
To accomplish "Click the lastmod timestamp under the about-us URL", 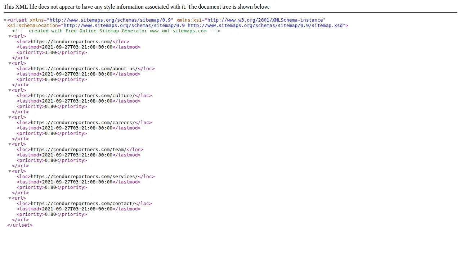I will [77, 74].
